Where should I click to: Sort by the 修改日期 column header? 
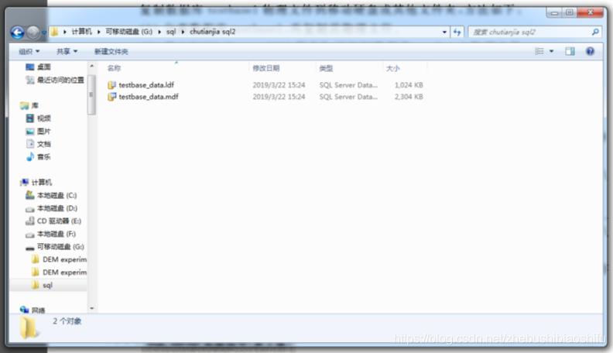tap(265, 68)
